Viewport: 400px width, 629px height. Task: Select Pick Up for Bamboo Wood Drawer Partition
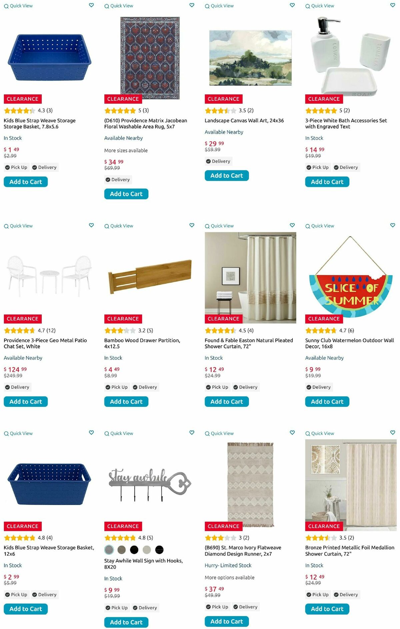(117, 387)
